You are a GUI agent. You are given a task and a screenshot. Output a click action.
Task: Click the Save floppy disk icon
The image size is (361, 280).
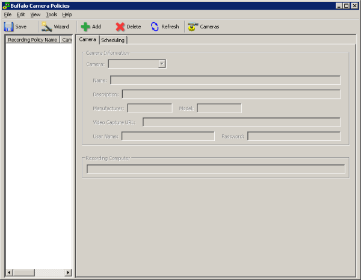[9, 26]
